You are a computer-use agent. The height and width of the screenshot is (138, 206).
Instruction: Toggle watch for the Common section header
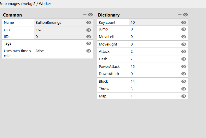(x=90, y=14)
